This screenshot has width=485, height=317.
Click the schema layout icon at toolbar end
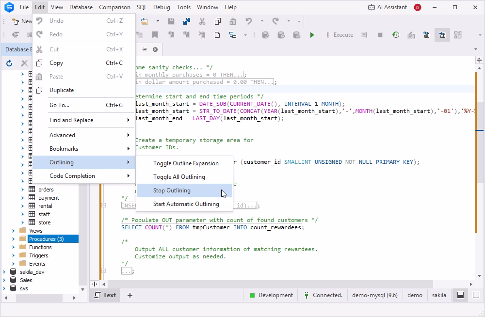(x=458, y=35)
